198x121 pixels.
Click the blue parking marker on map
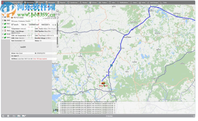111,65
